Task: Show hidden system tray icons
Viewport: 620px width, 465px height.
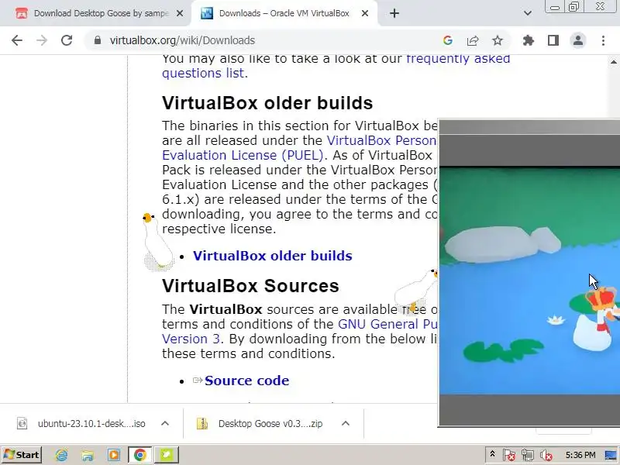Action: click(x=492, y=454)
